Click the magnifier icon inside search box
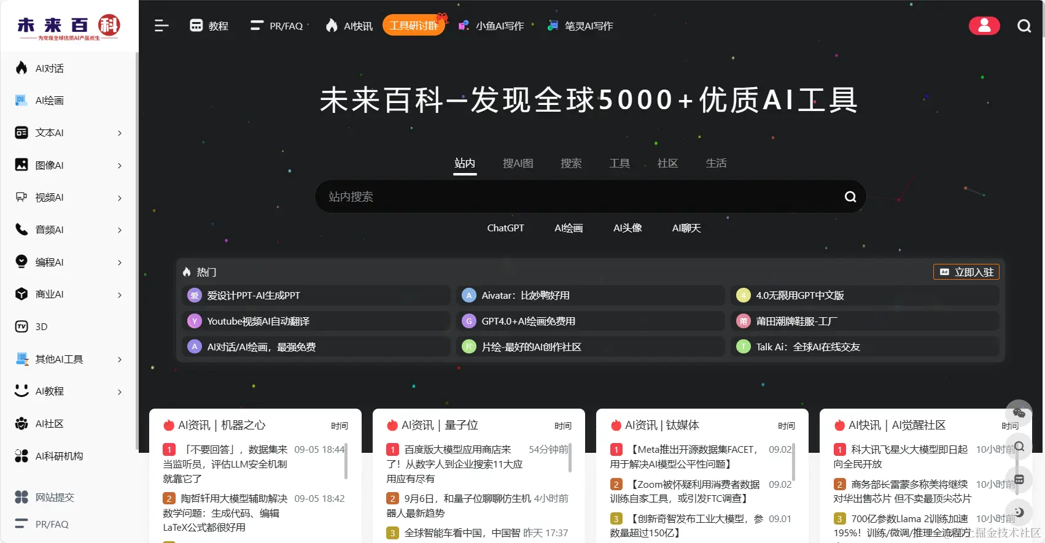1045x543 pixels. (x=850, y=197)
